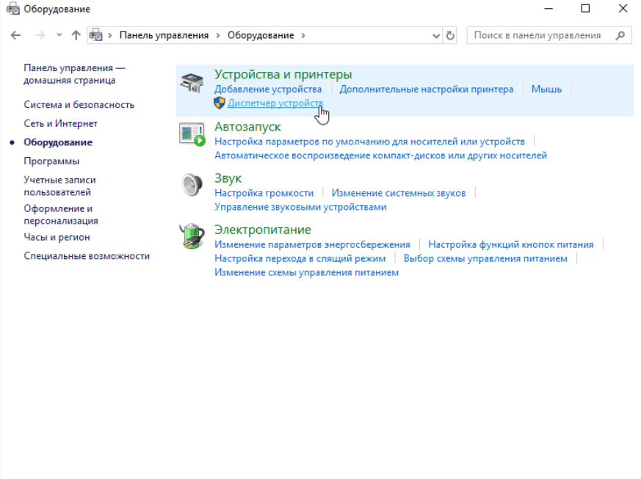
Task: Click empty part of the address bar path
Action: point(368,35)
